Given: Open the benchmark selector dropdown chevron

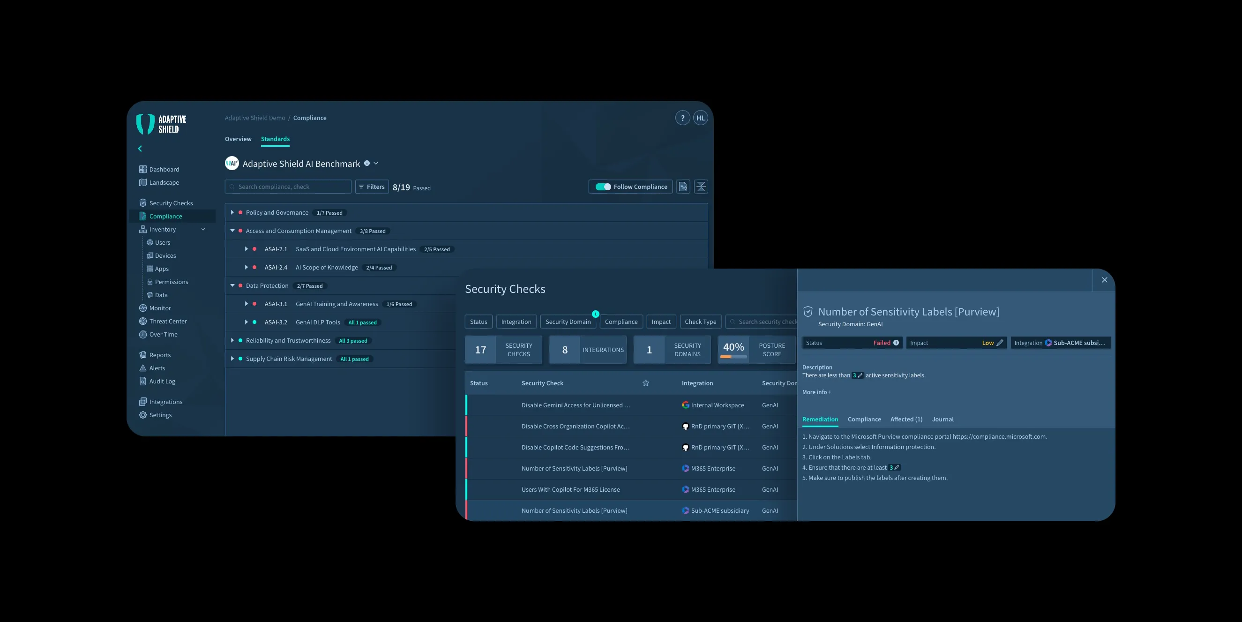Looking at the screenshot, I should (x=376, y=164).
